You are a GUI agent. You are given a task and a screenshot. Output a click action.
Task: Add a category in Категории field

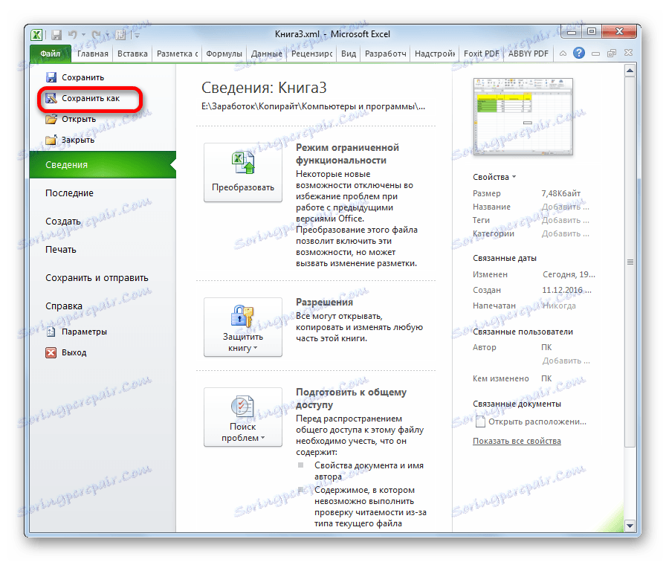566,233
